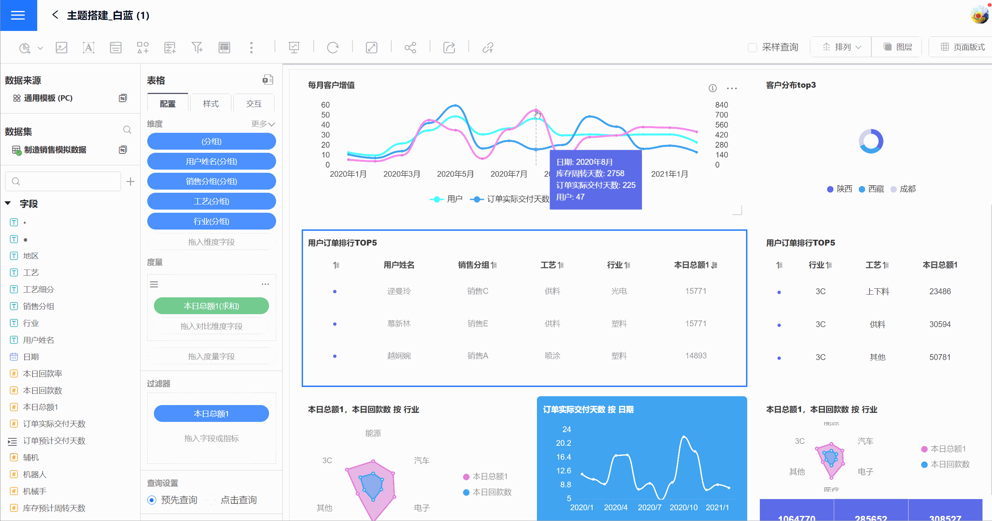Click the add filter funnel icon
The image size is (992, 521).
[197, 48]
